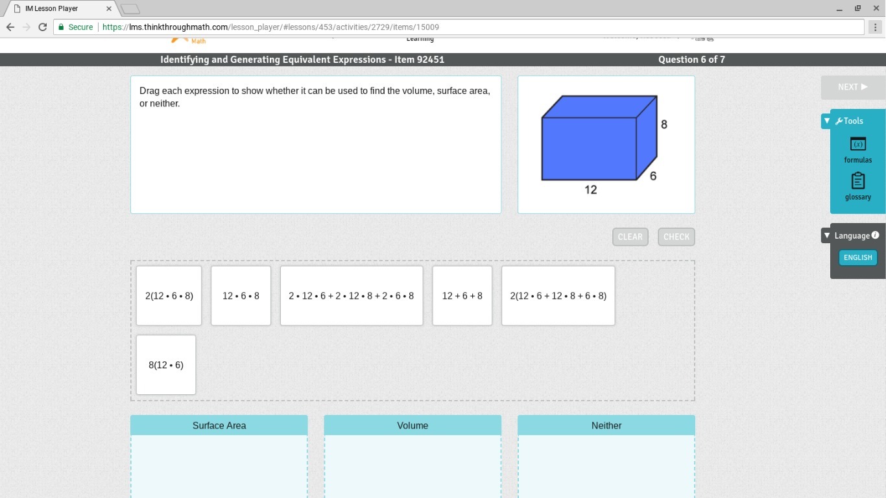886x498 pixels.
Task: Select the 2(12•6 + 12•8 + 6•8) tile
Action: click(558, 296)
